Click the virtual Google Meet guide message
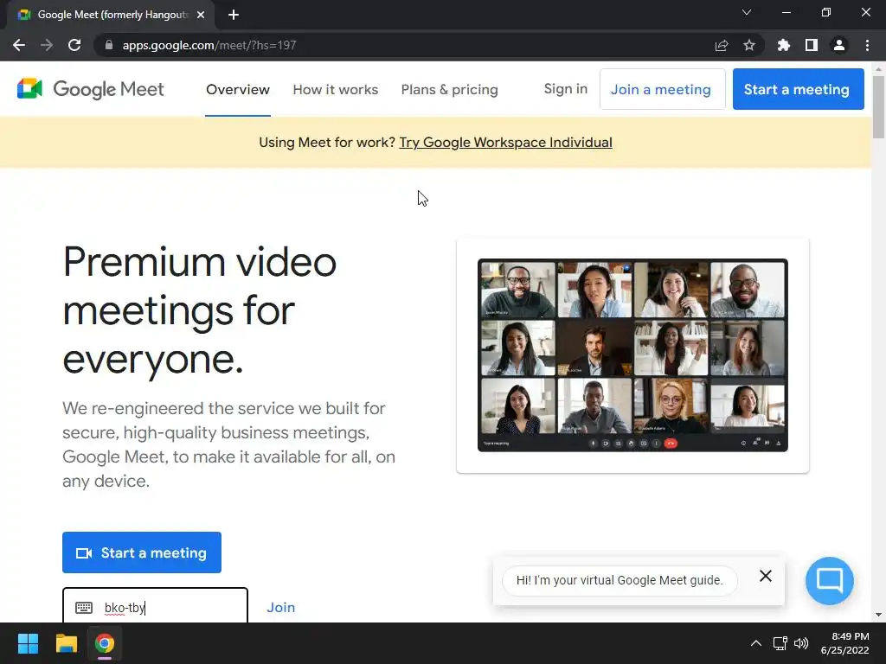This screenshot has width=886, height=664. (620, 580)
